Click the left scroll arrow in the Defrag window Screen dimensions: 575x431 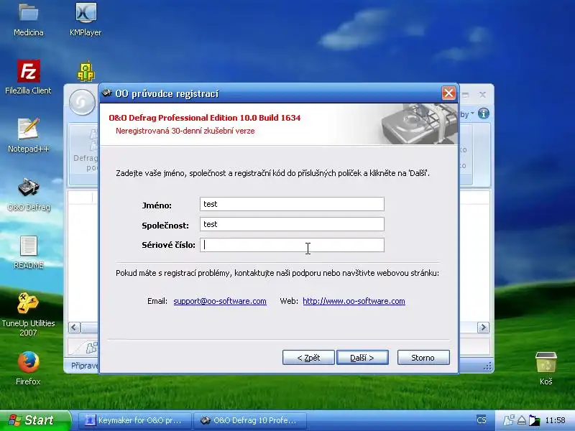click(x=75, y=327)
